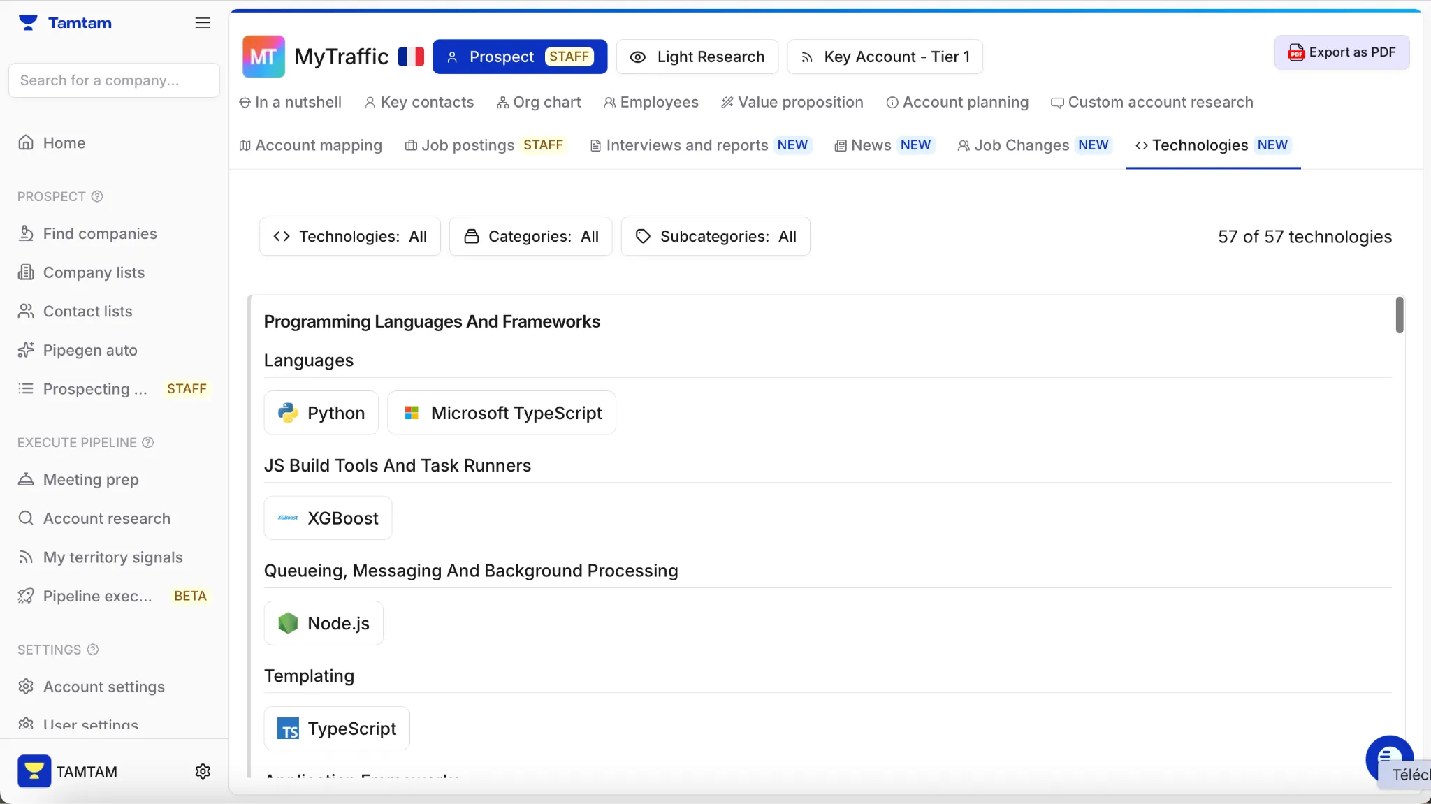This screenshot has width=1431, height=804.
Task: Click the Search for a company field
Action: click(114, 80)
